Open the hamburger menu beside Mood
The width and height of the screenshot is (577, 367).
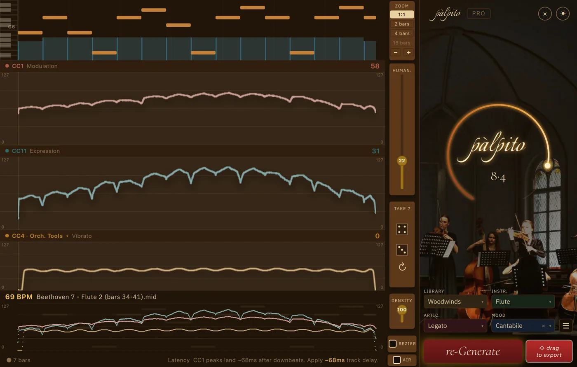[x=566, y=326]
